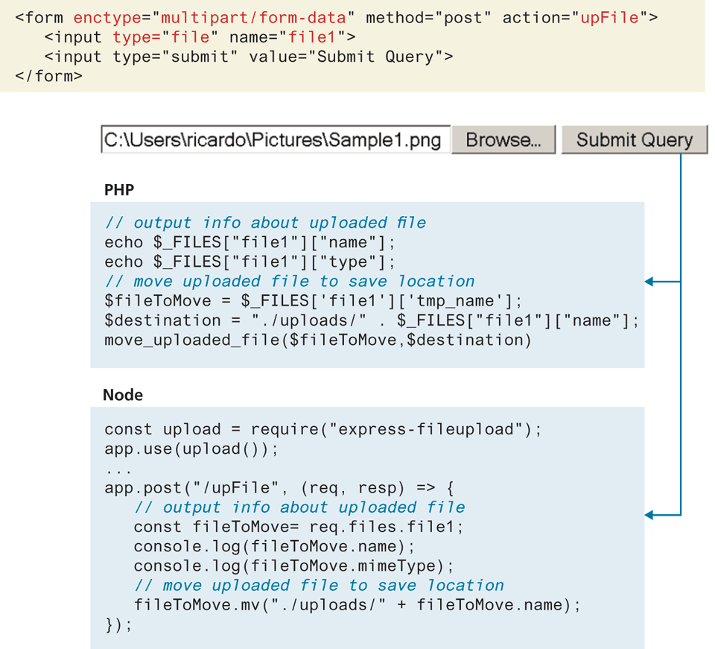This screenshot has width=715, height=649.
Task: Click the arrowhead pointing at the PHP block
Action: (649, 282)
